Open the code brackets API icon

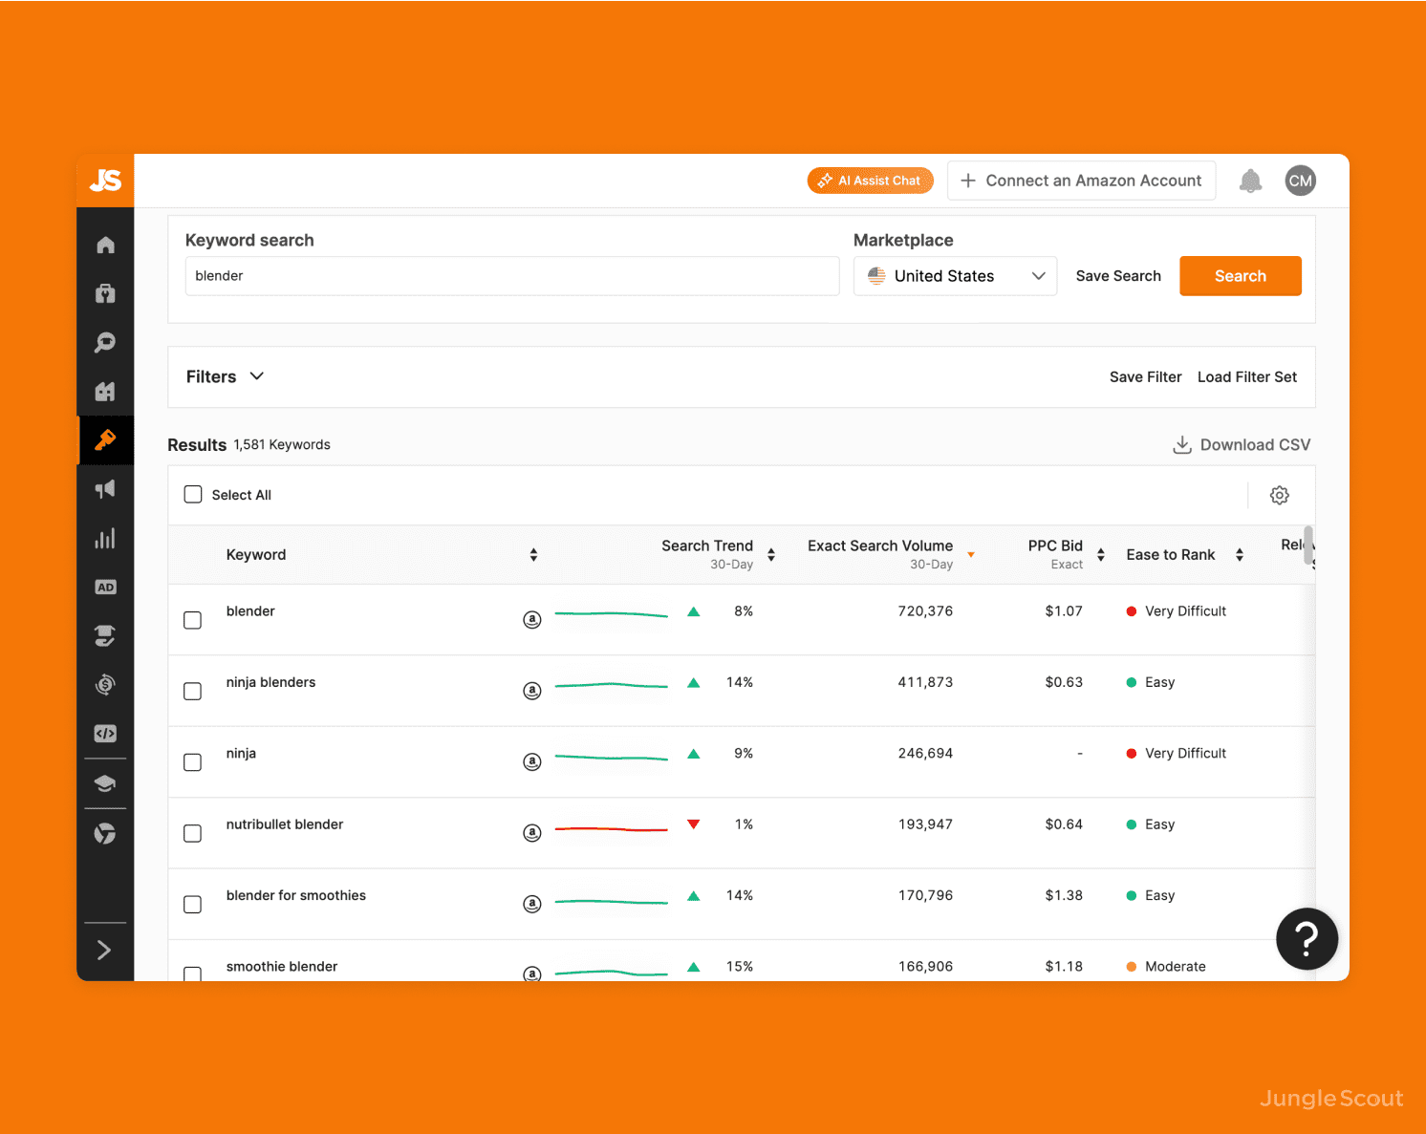(105, 734)
